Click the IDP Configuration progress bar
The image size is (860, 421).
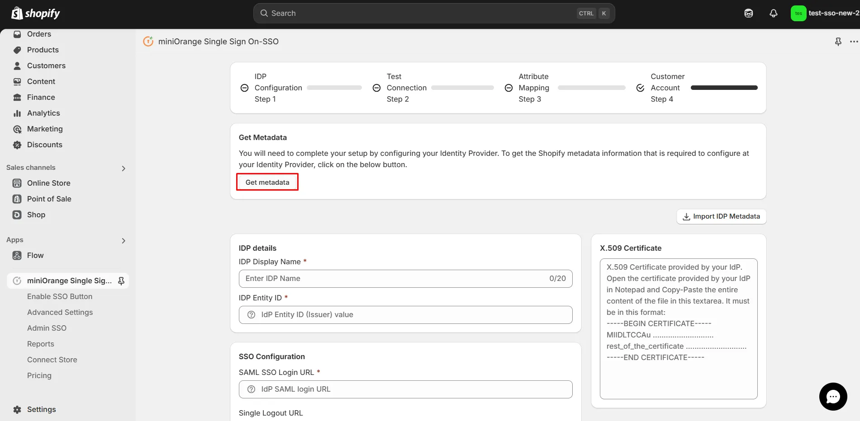[334, 88]
